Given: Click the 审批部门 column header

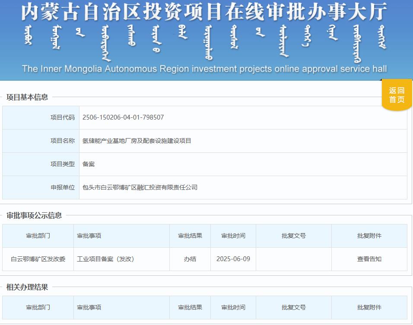Looking at the screenshot, I should 38,235.
